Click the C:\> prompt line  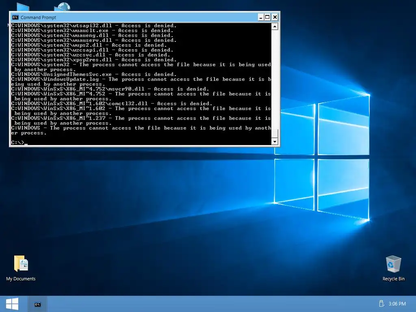19,143
